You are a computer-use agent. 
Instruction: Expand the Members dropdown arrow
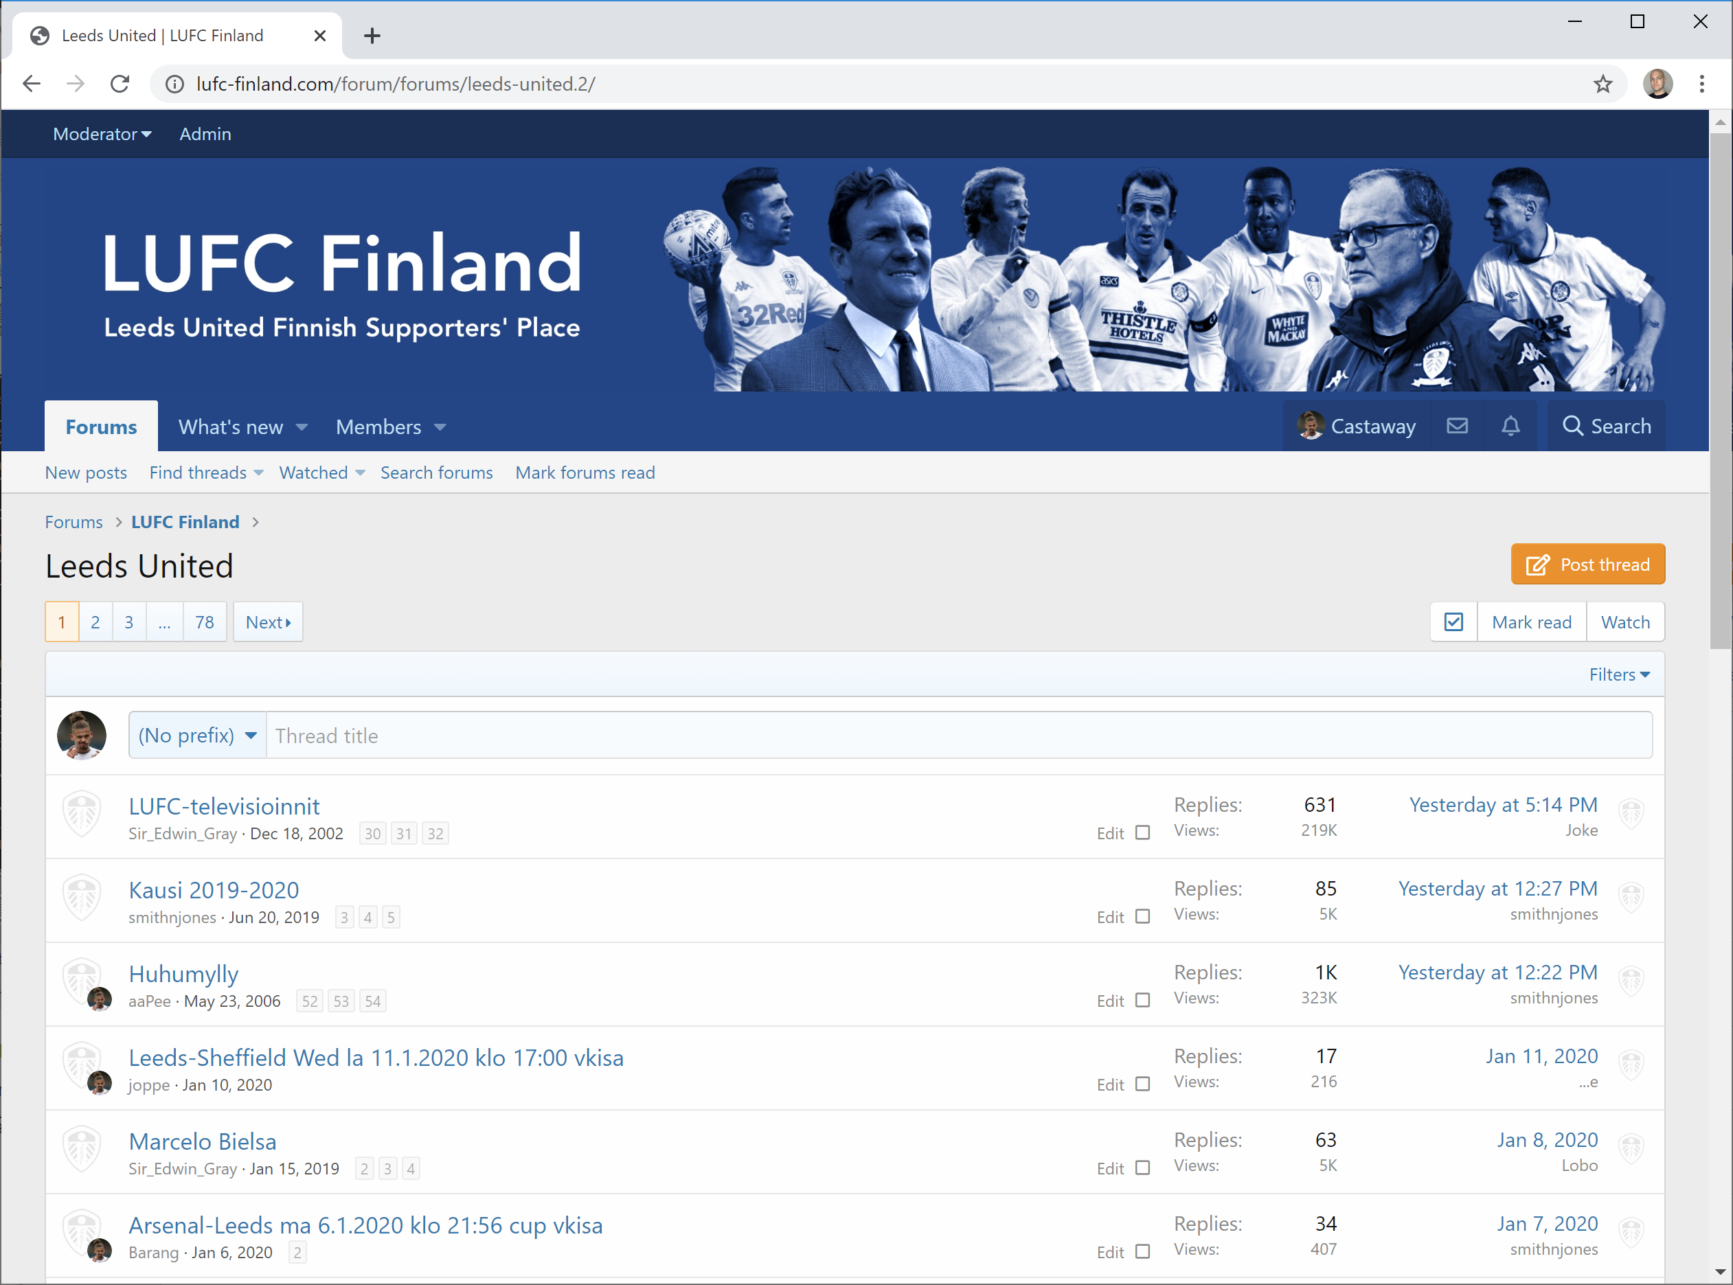click(440, 427)
